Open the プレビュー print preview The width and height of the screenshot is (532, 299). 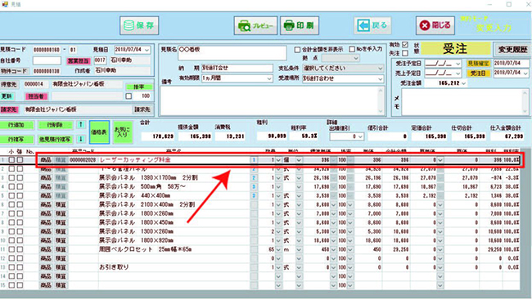pyautogui.click(x=255, y=25)
